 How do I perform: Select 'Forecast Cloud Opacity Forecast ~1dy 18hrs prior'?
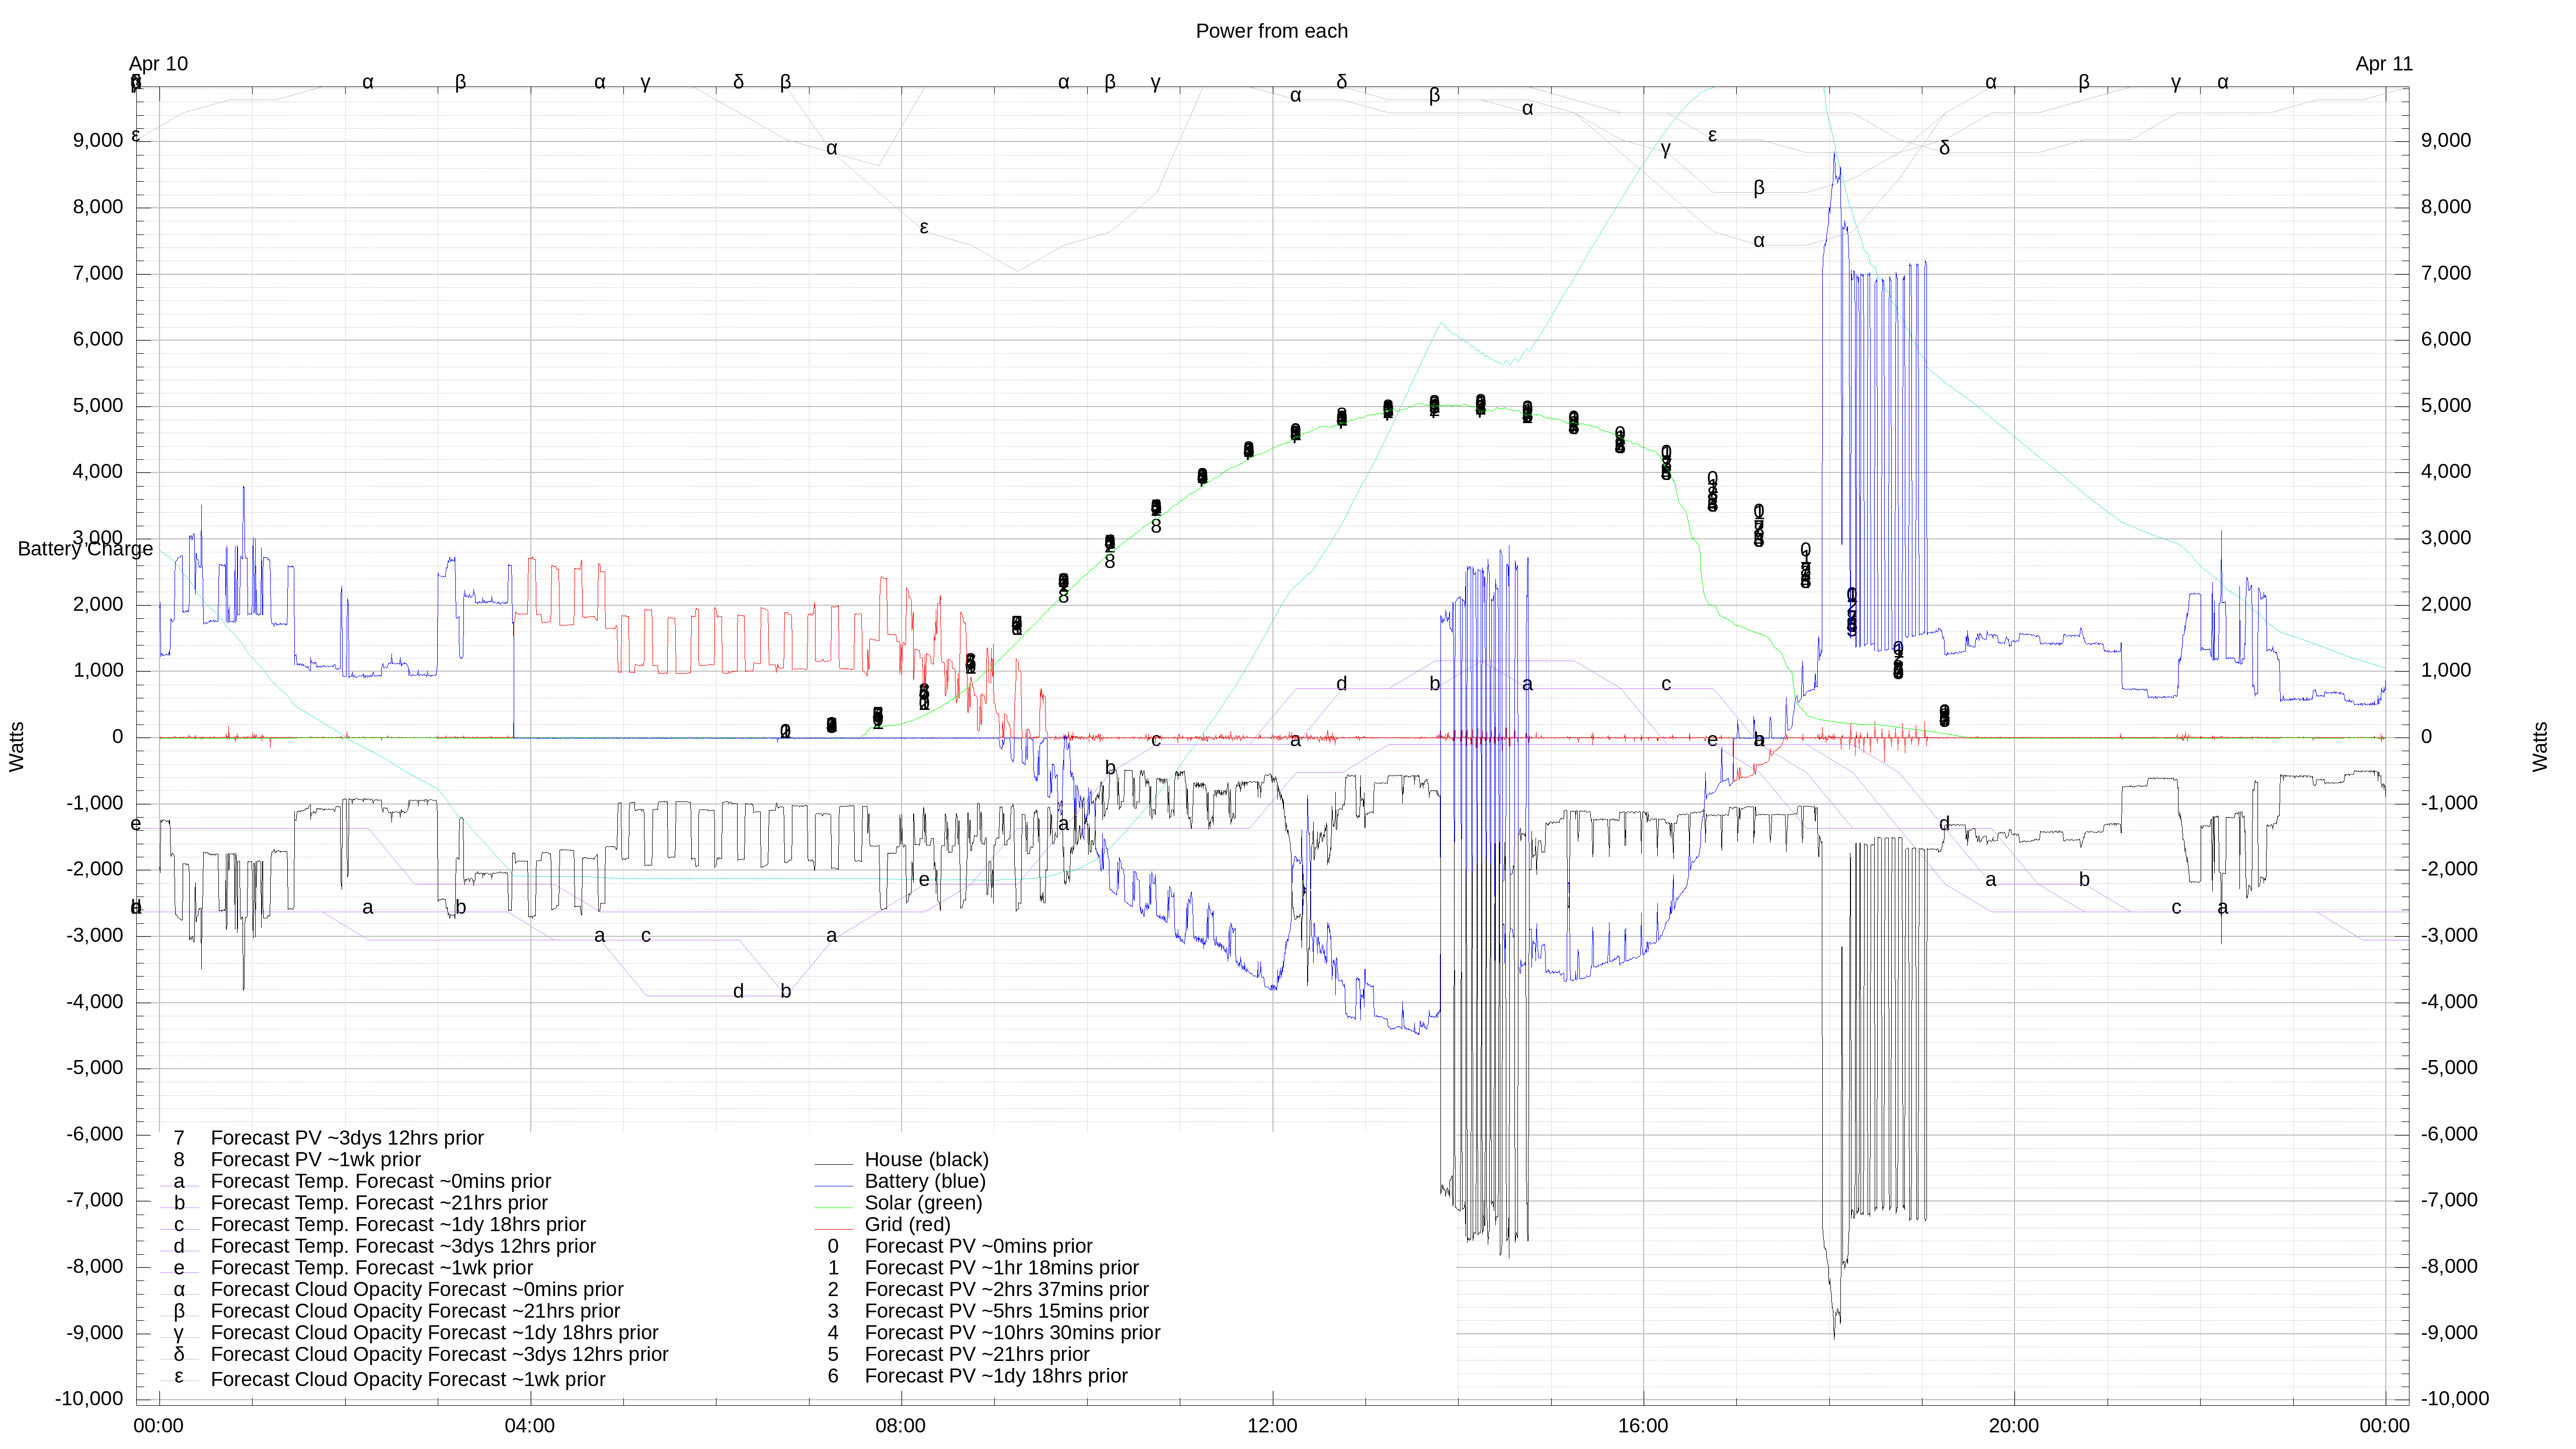click(434, 1333)
